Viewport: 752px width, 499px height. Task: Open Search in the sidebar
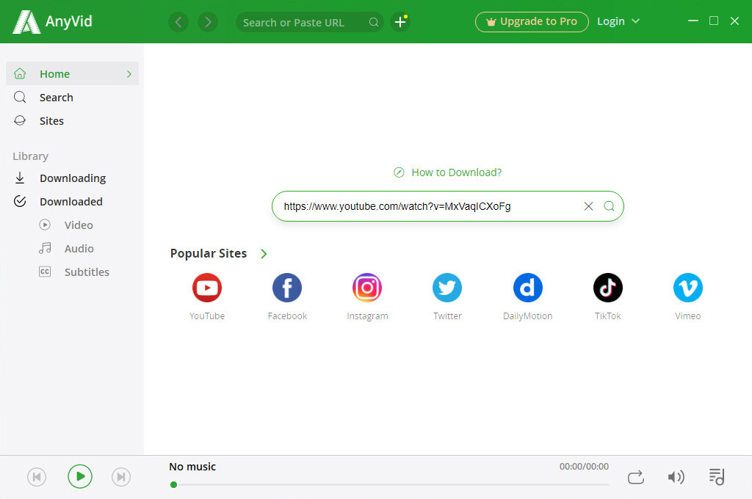coord(73,98)
